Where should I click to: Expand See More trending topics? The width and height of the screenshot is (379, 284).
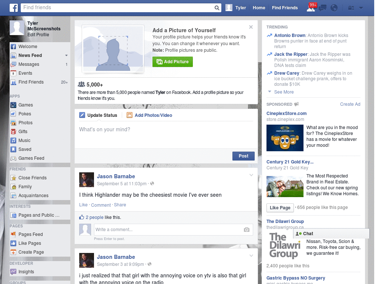coord(284,92)
